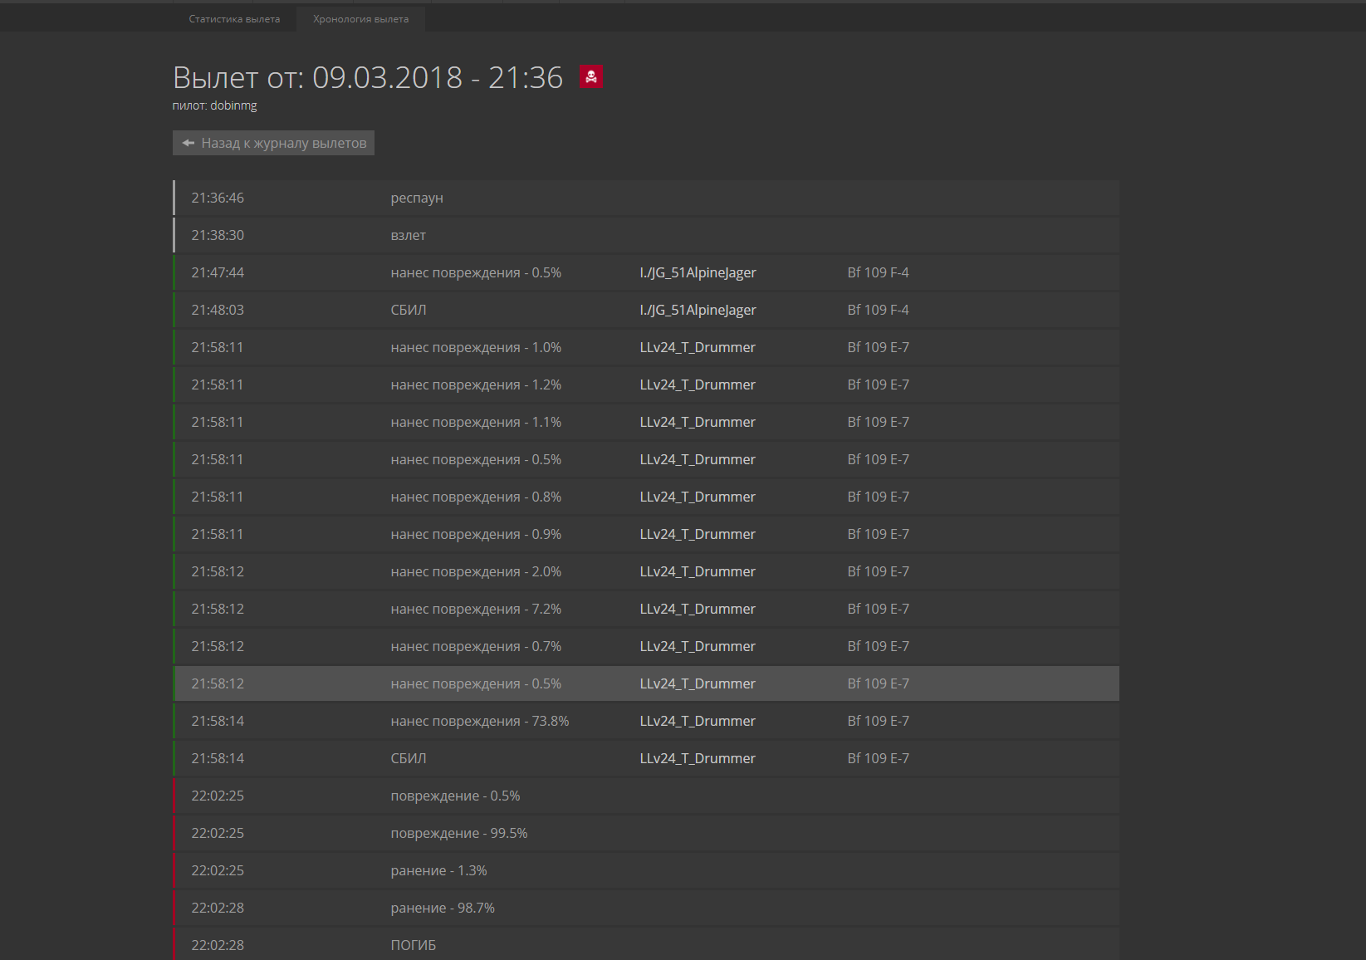
Task: Click Bf 109 E-7 in the 73.8% row
Action: 878,721
